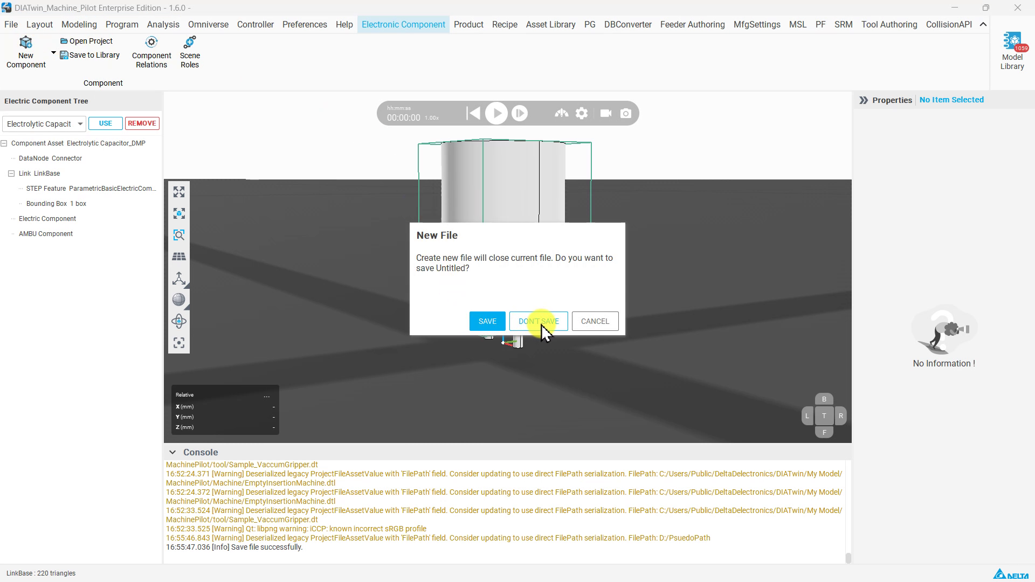Click the B face of view cube
Viewport: 1035px width, 582px height.
(824, 399)
